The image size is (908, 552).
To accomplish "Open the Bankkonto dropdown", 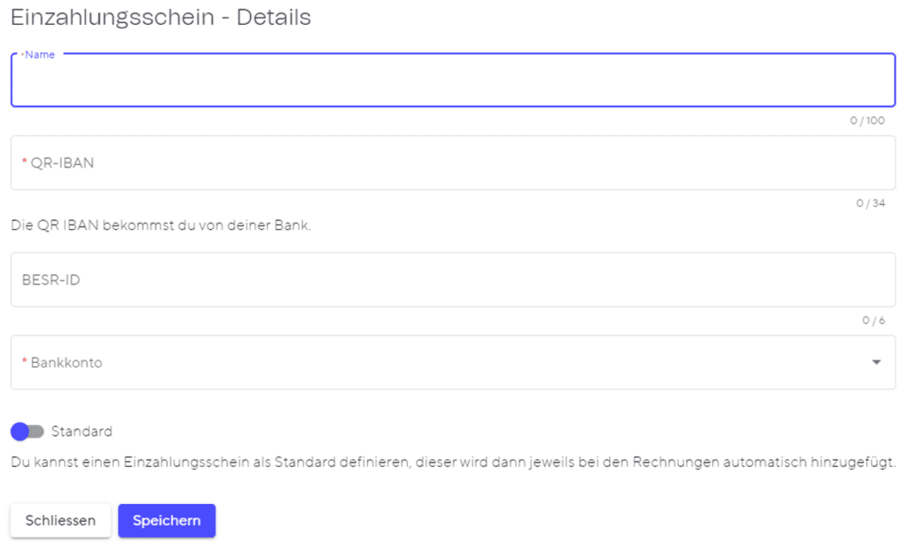I will 453,362.
